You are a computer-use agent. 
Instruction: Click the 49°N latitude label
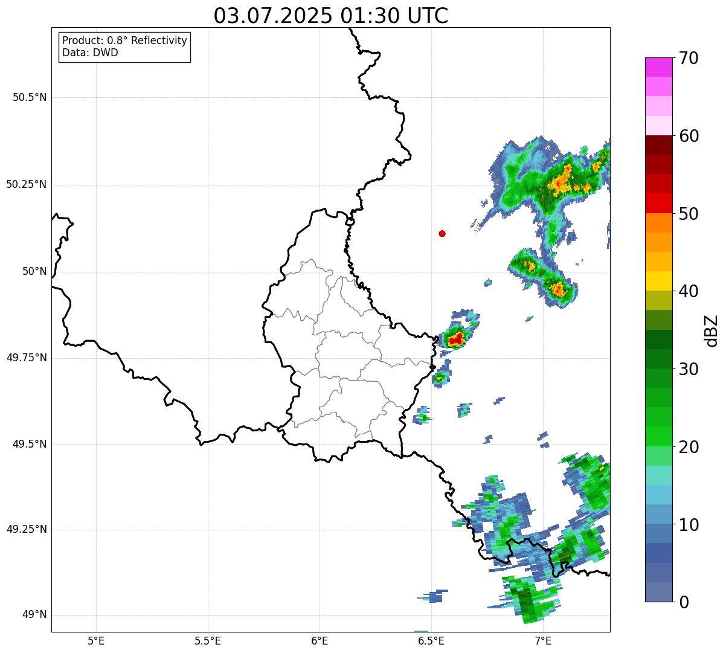(x=34, y=614)
